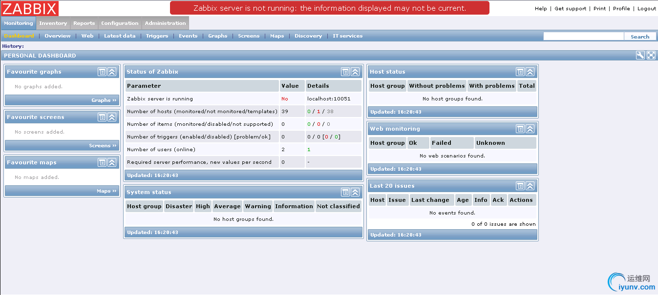Open Last 20 issues widget menu icon
This screenshot has width=658, height=295.
tap(520, 186)
